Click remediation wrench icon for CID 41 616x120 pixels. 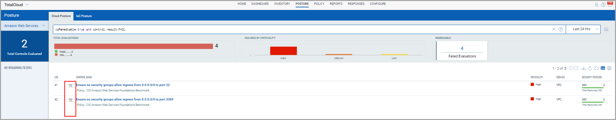(x=71, y=86)
